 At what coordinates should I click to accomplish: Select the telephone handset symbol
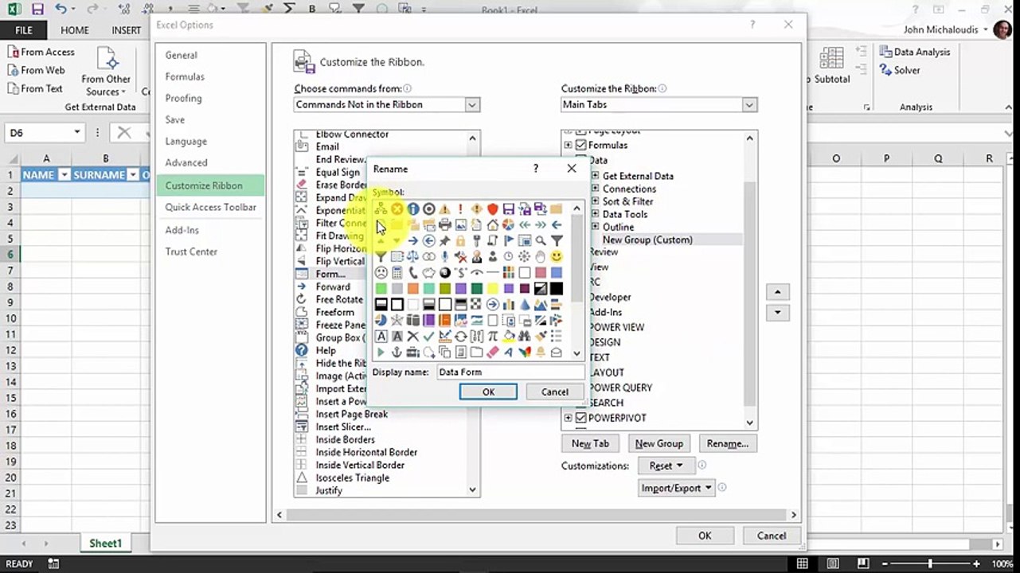click(413, 273)
